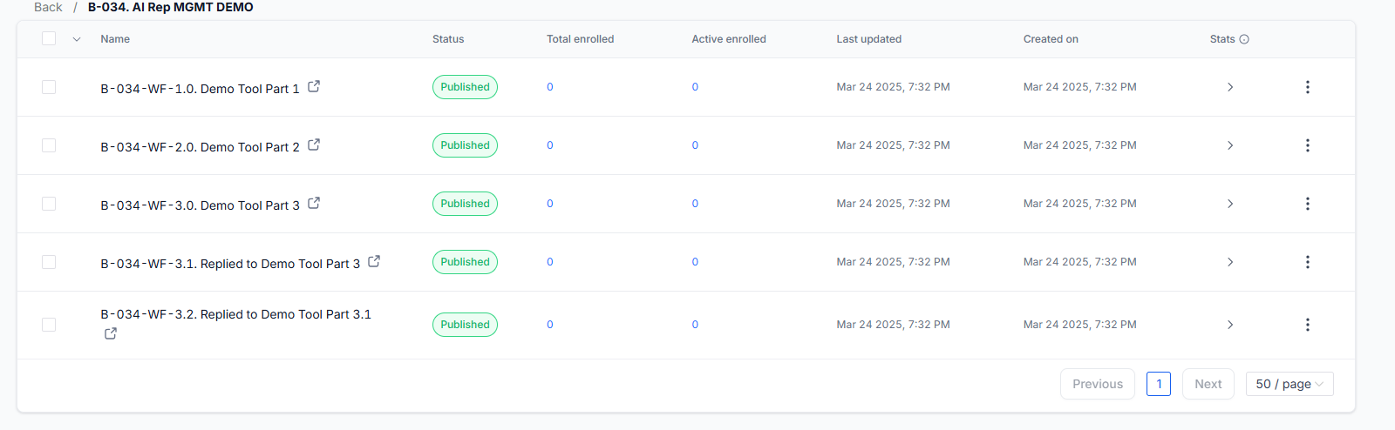This screenshot has width=1395, height=430.
Task: Open workflow B-034-WF-3.0. Demo Tool Part 3
Action: coord(200,205)
